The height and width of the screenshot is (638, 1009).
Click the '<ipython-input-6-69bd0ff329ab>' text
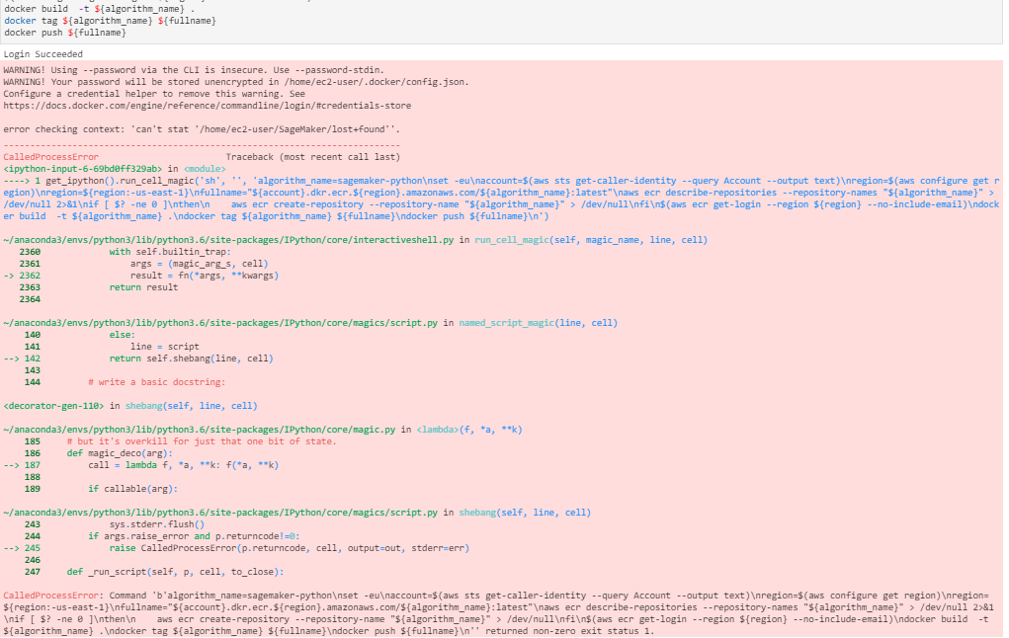click(82, 169)
